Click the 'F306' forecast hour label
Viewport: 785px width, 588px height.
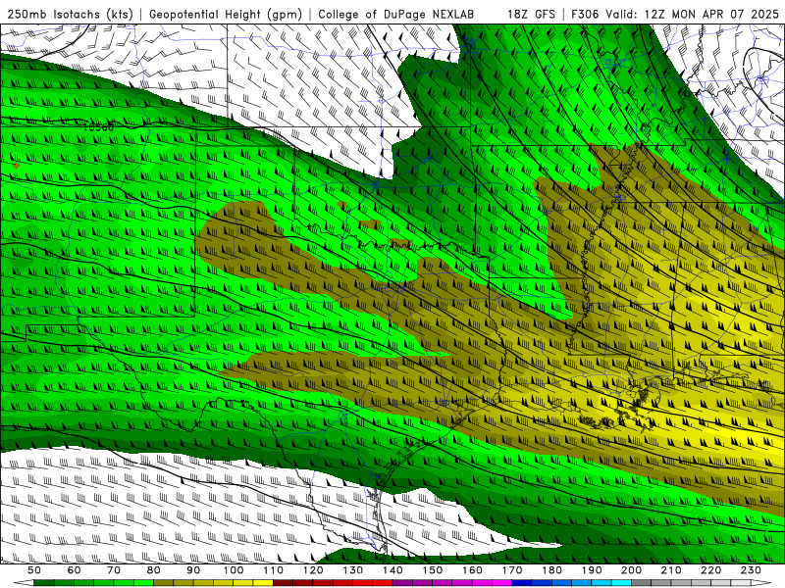click(x=585, y=14)
